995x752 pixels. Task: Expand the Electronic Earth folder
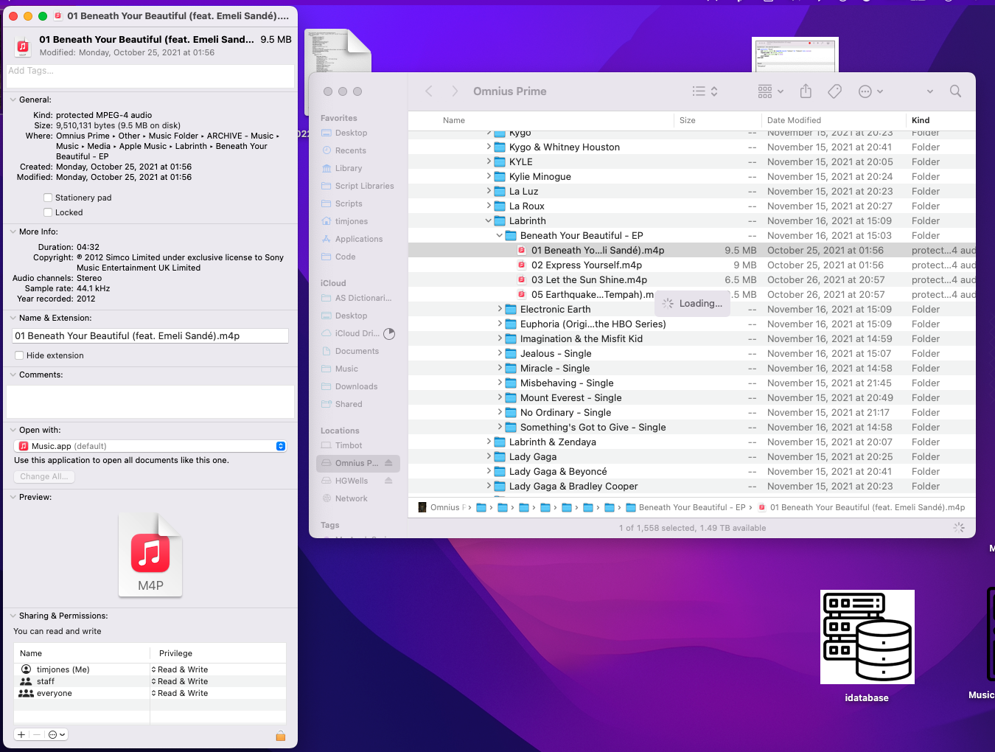click(500, 310)
